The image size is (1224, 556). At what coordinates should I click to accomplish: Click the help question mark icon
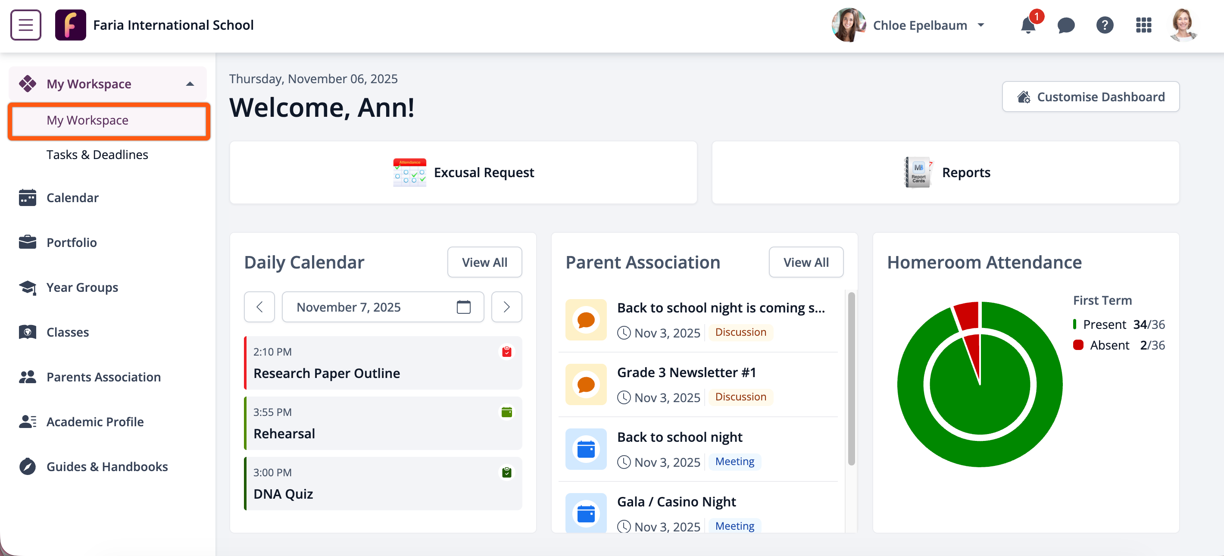(1105, 25)
